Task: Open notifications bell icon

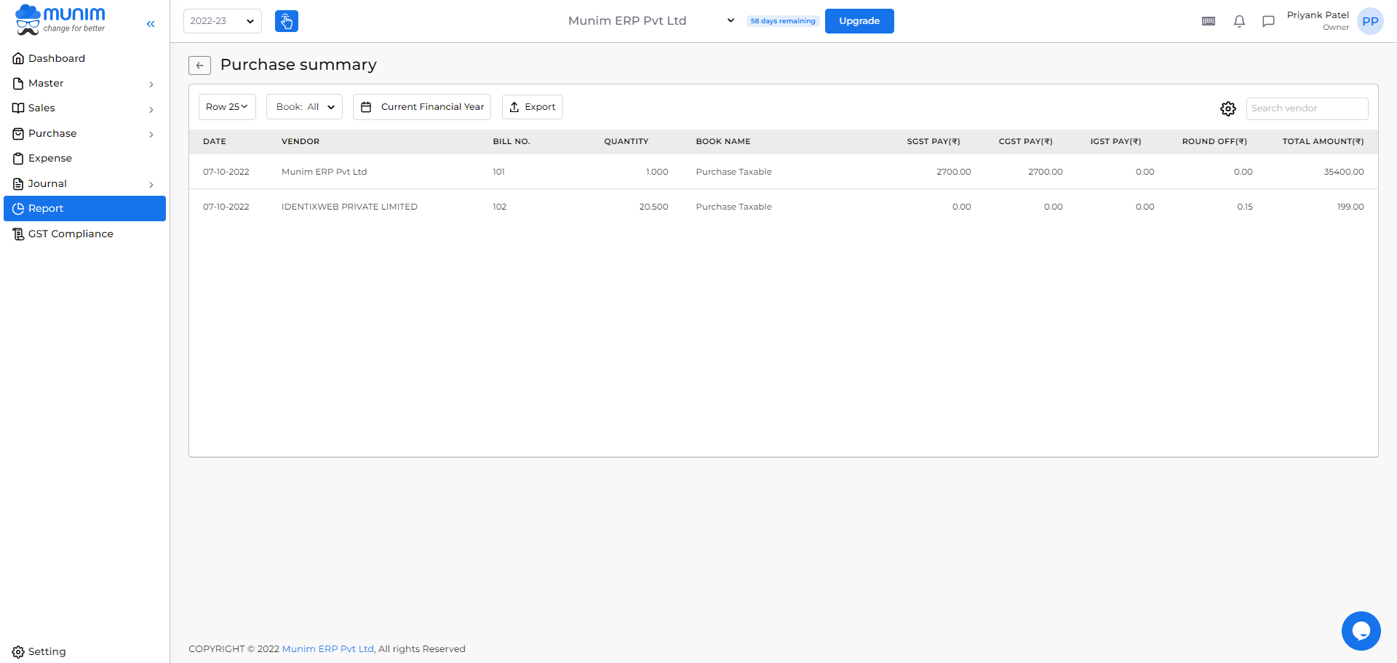Action: click(1239, 21)
